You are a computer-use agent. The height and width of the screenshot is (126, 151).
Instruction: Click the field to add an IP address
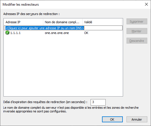point(63,28)
